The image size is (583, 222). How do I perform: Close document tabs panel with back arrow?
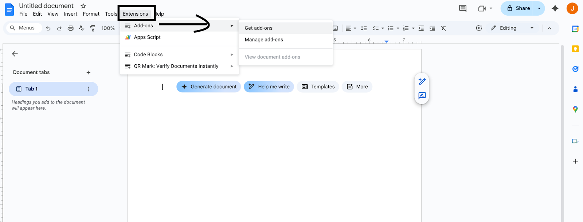(x=15, y=54)
